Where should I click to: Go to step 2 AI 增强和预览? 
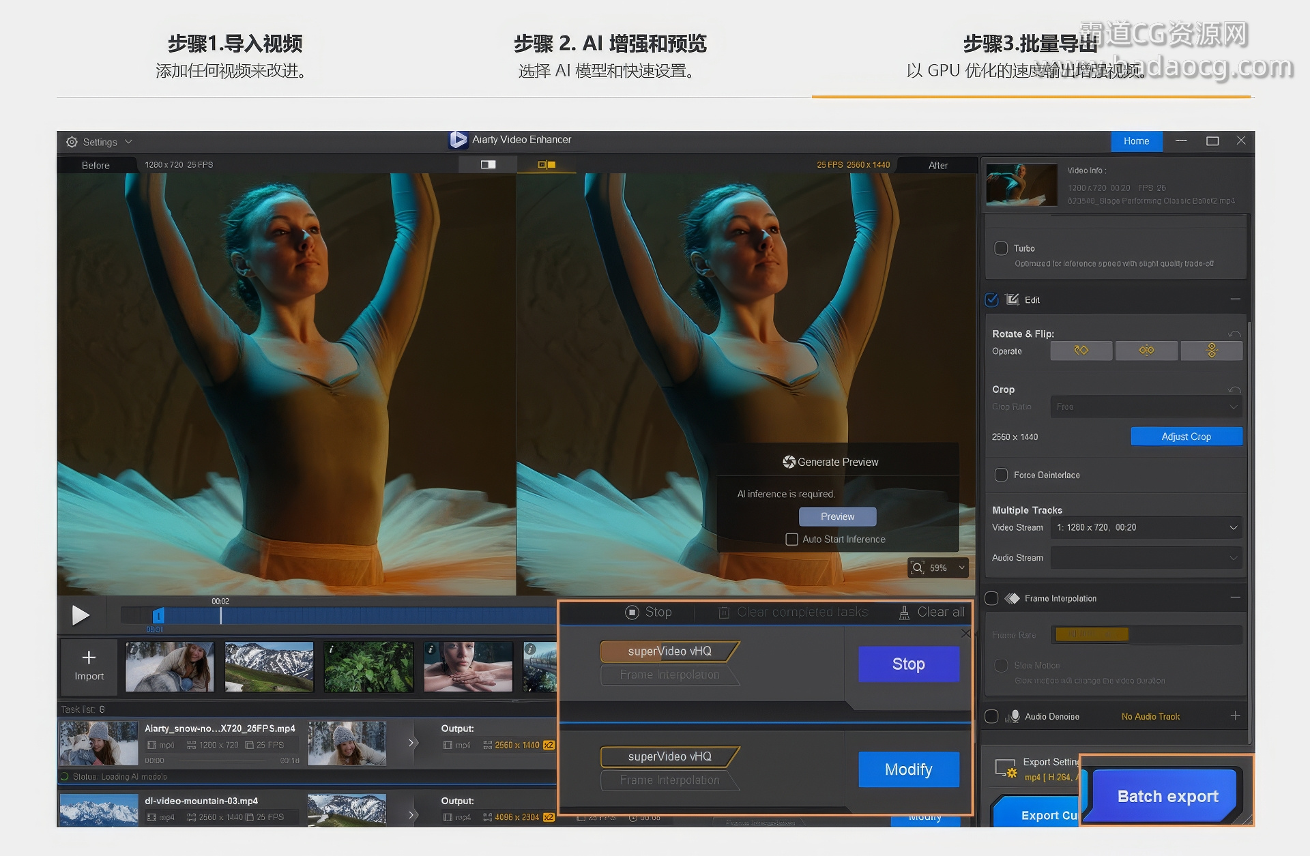pyautogui.click(x=610, y=44)
